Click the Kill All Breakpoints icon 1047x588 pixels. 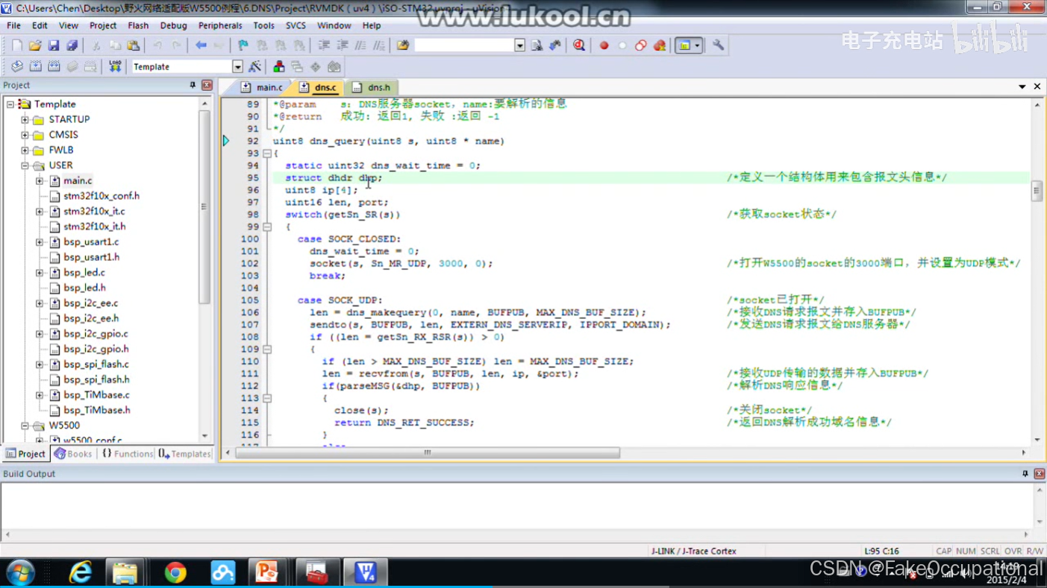[x=660, y=45]
